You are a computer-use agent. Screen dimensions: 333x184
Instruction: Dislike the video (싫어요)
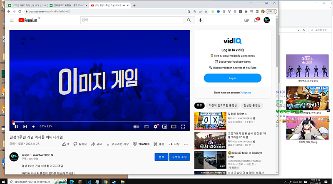click(x=80, y=144)
